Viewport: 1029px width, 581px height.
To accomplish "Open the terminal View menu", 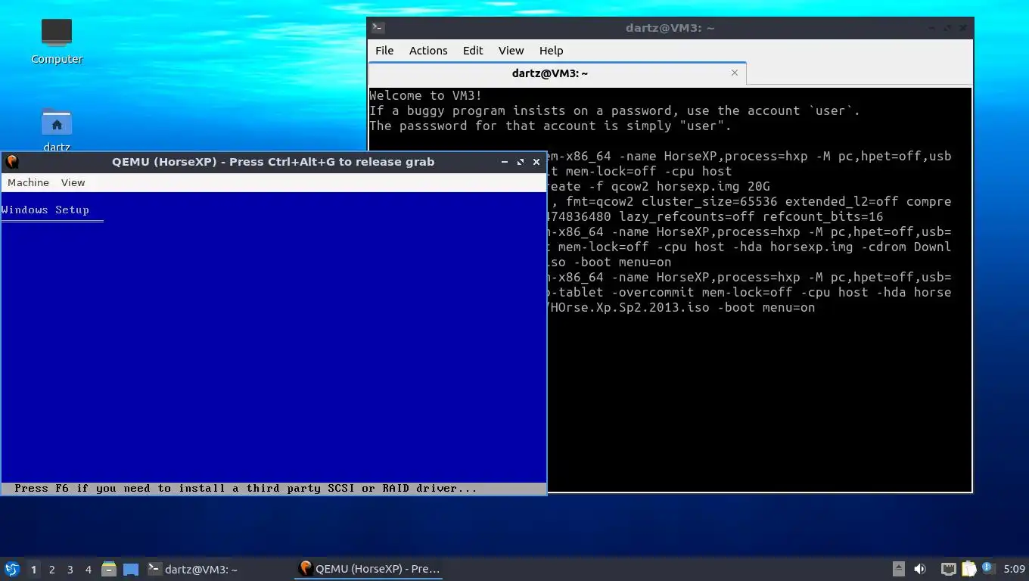I will [511, 51].
